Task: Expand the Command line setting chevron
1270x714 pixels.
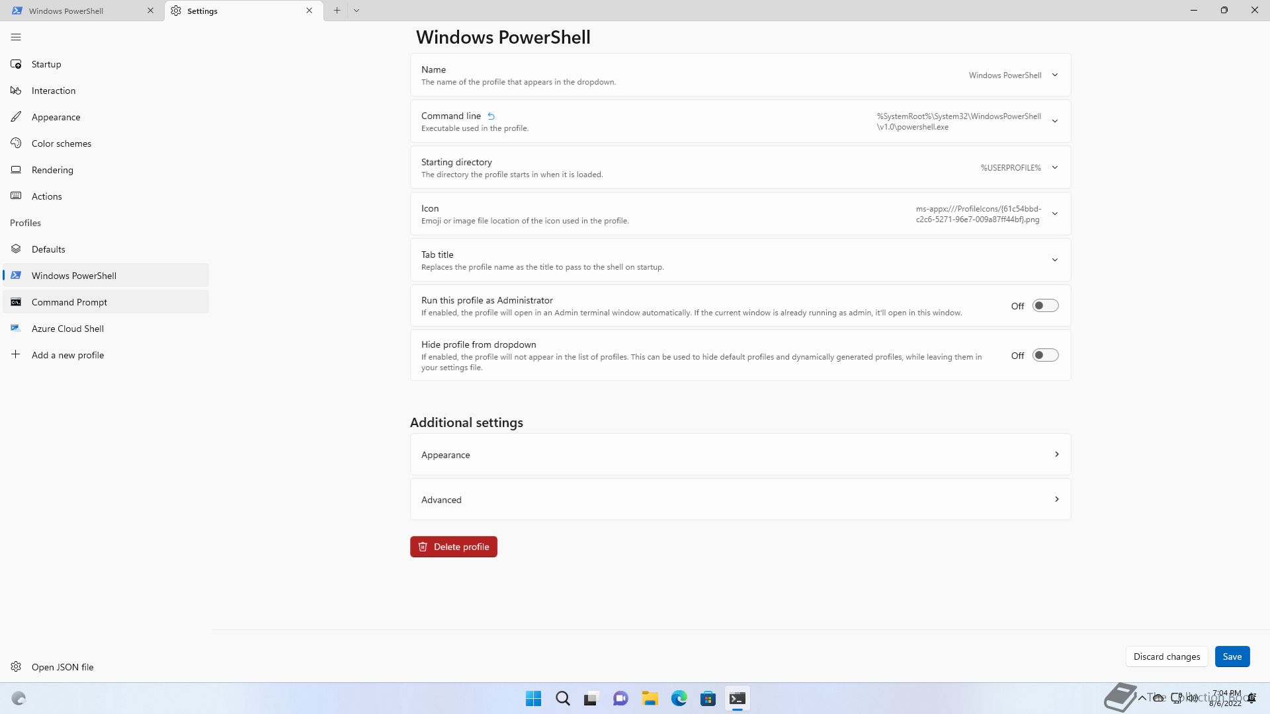Action: coord(1055,121)
